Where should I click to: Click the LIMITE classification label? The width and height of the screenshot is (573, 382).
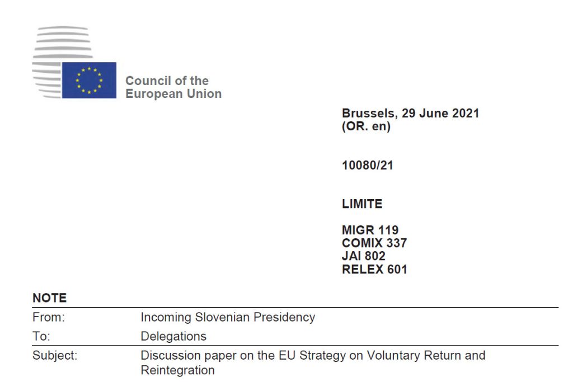click(x=362, y=204)
